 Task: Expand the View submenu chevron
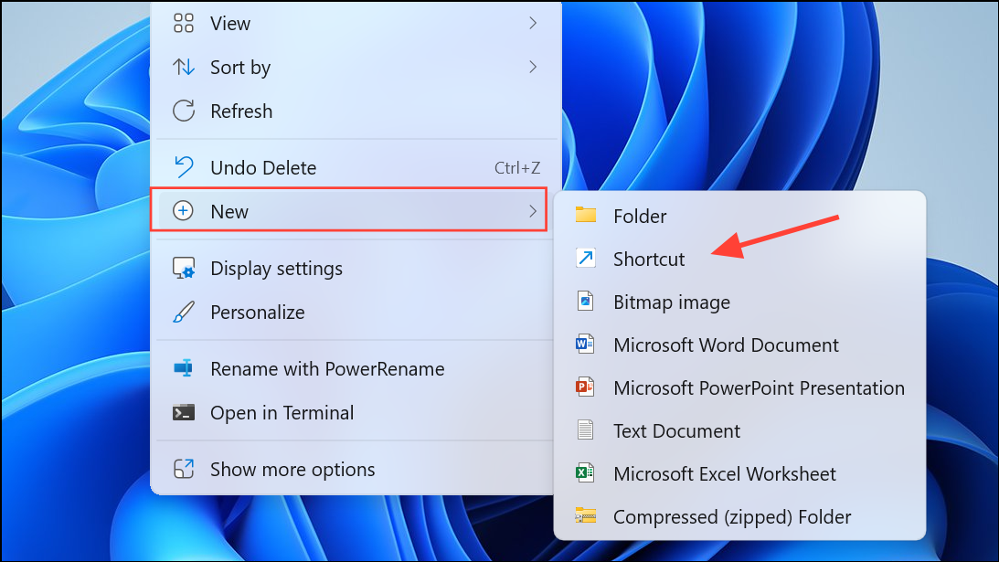click(533, 23)
